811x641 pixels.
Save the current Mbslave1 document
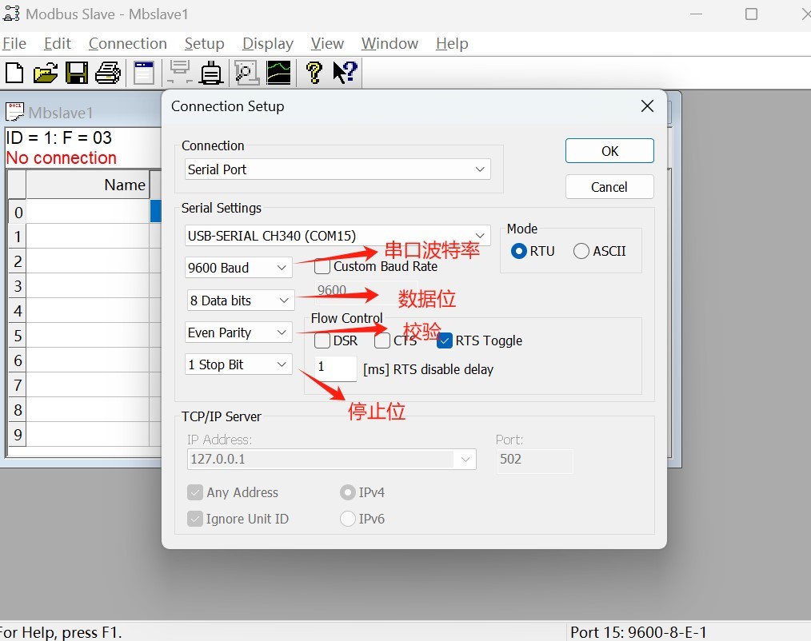click(x=77, y=73)
